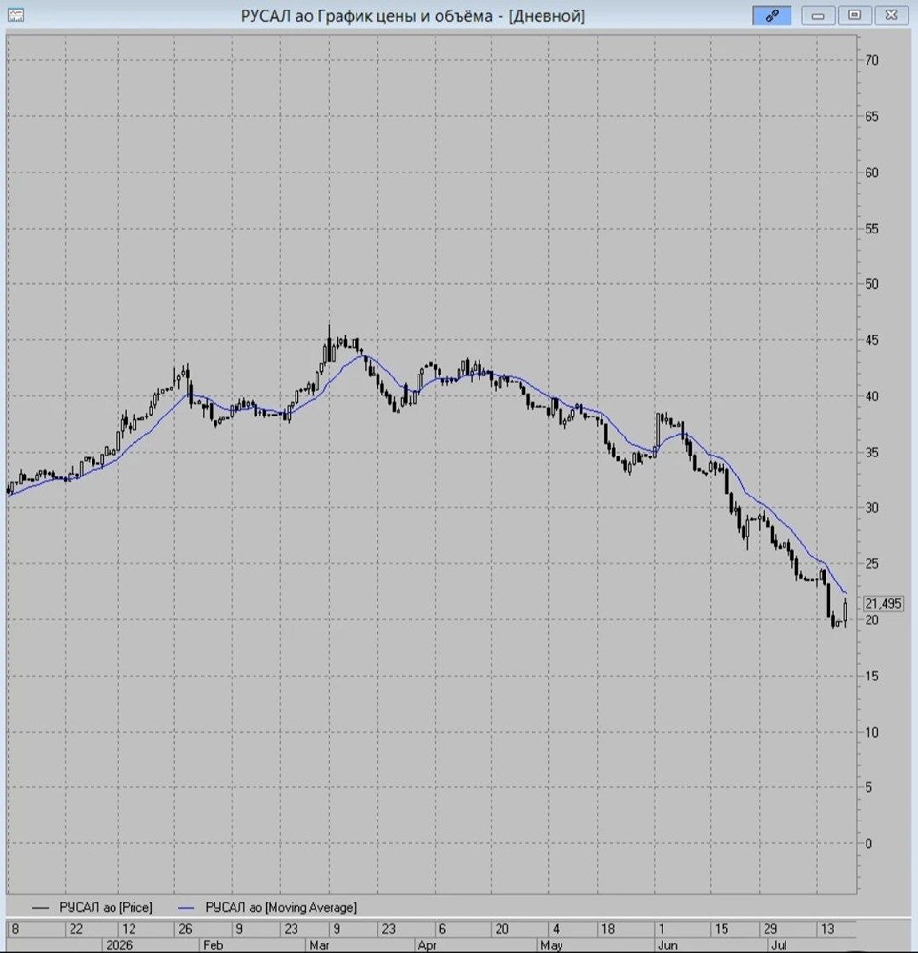Select the РУСАЛ ао [Price] legend entry
This screenshot has width=918, height=953.
click(x=105, y=907)
